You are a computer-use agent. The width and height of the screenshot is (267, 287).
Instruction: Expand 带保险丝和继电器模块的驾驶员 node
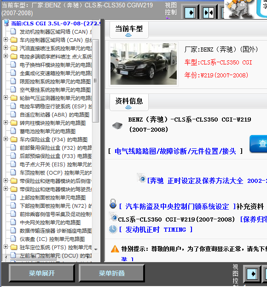6,188
